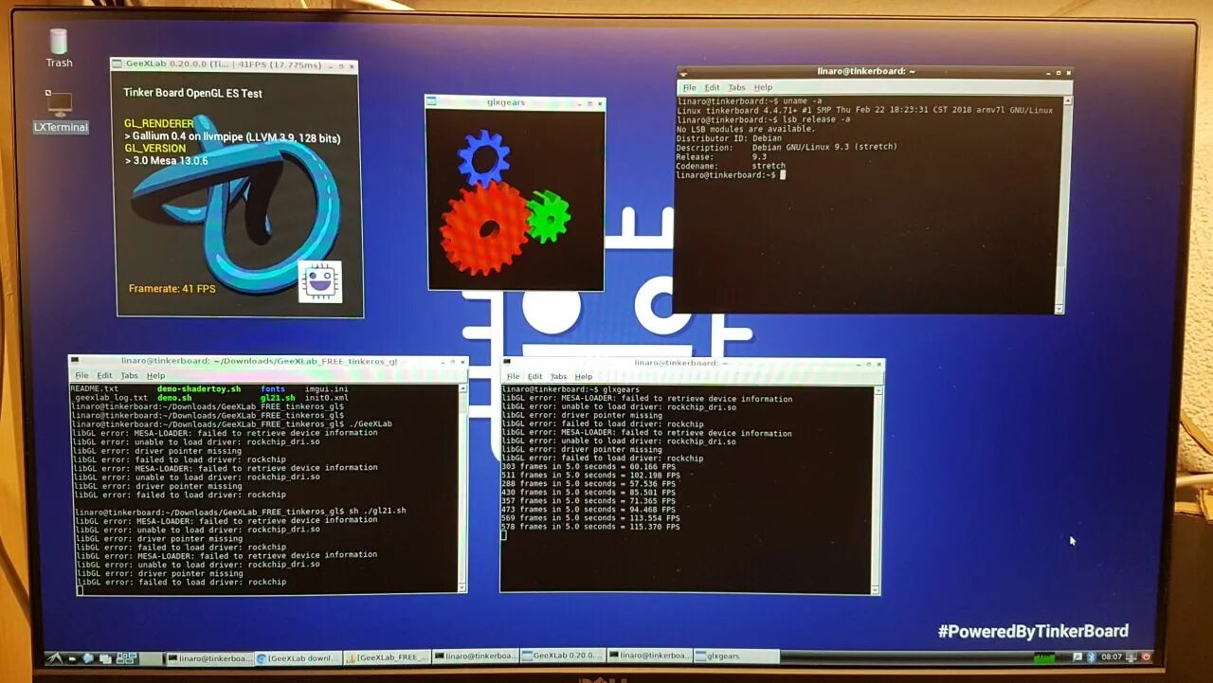This screenshot has height=683, width=1213.
Task: Click the scrollbar of the GeeXLab_FREE_tinkeros terminal
Action: coord(463,488)
